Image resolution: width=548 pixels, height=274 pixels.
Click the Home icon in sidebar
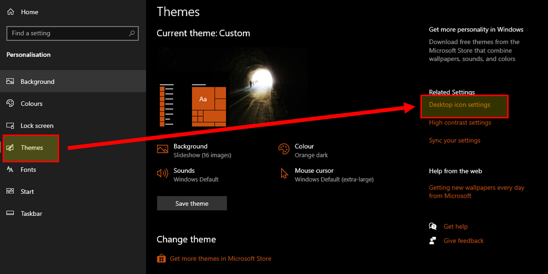pos(11,12)
